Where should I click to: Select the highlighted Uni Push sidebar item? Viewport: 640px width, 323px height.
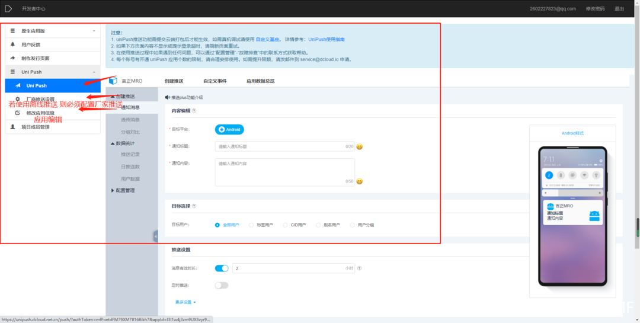53,86
